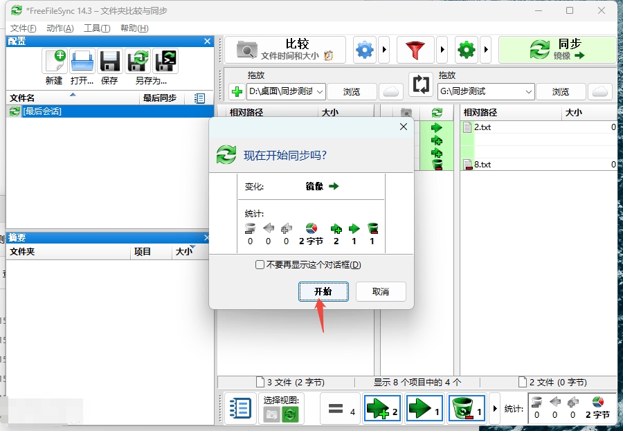Image resolution: width=623 pixels, height=431 pixels.
Task: Open the green synchronization settings gear
Action: point(467,50)
